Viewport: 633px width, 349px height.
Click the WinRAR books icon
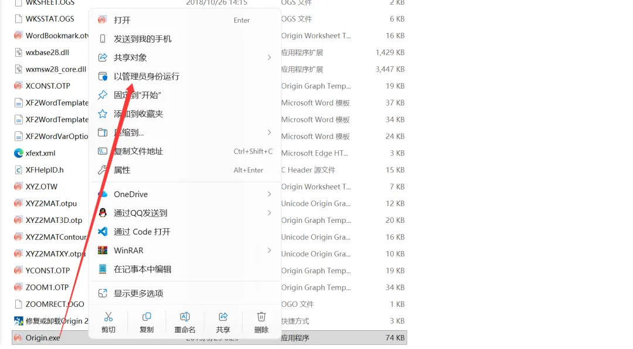point(103,250)
